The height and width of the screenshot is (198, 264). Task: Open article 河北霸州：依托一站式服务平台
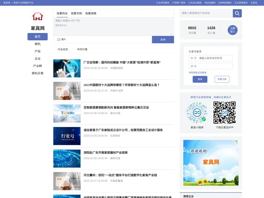pyautogui.click(x=120, y=175)
